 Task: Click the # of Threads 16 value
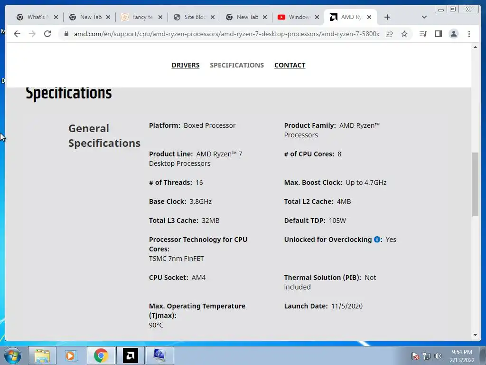199,182
